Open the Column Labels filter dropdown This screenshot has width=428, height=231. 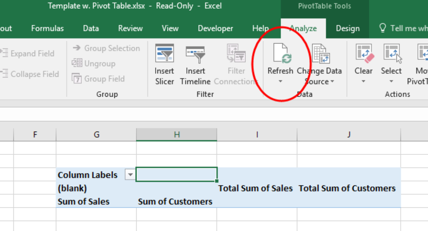click(x=130, y=175)
